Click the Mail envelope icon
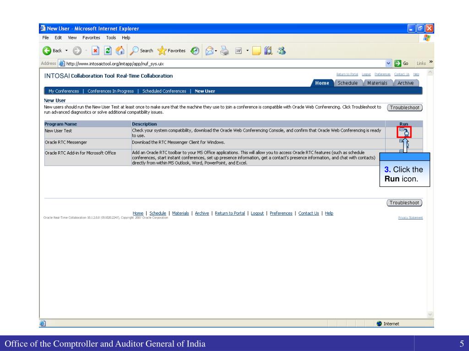This screenshot has width=469, height=351. 210,51
